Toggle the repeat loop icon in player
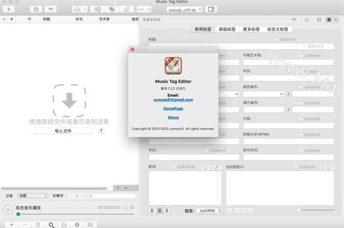The width and height of the screenshot is (344, 228). pos(125,208)
